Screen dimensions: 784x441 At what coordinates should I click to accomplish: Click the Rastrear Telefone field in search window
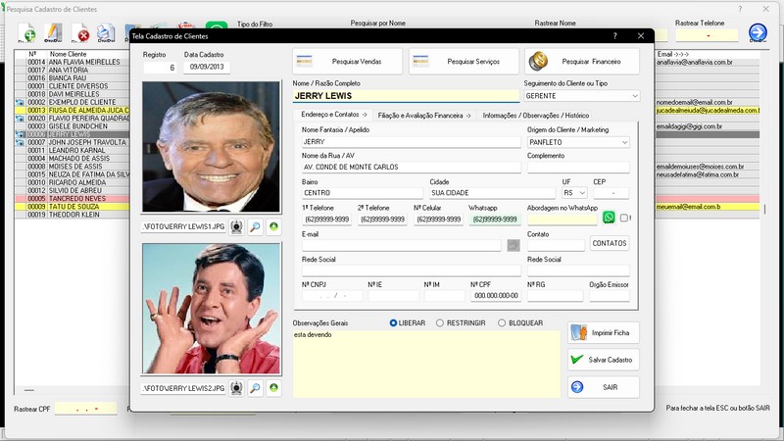[x=707, y=35]
